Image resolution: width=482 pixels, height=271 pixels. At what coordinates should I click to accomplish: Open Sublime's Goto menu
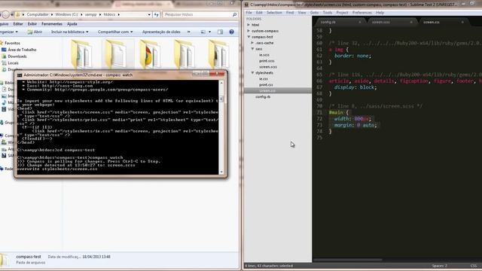(x=314, y=13)
